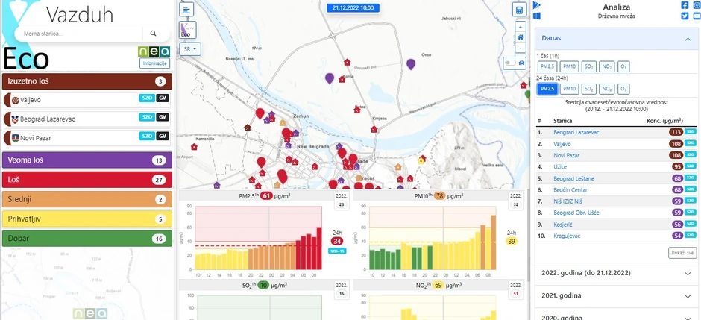The height and width of the screenshot is (320, 701).
Task: Click the purple pin marker near Borča
Action: [330, 78]
